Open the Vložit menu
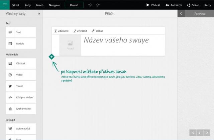The image size is (214, 140). click(16, 5)
